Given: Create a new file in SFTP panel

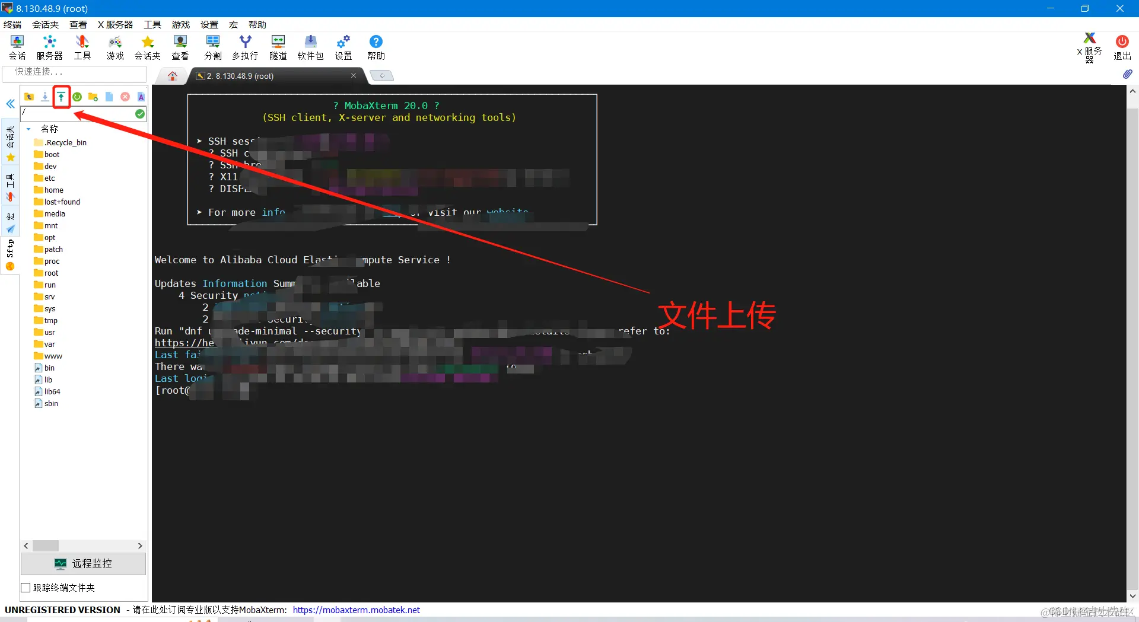Looking at the screenshot, I should click(x=109, y=97).
